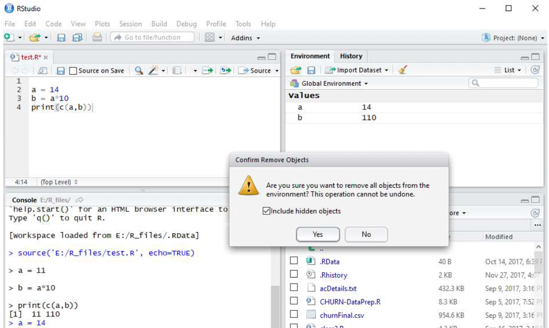Confirm removal by clicking Yes
This screenshot has height=328, width=549.
(x=318, y=234)
